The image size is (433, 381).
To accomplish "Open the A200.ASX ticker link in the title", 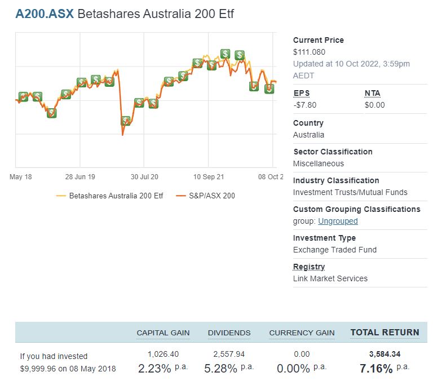I will 45,14.
